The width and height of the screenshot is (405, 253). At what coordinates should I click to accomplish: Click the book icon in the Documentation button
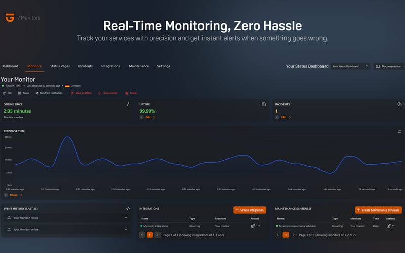[x=378, y=66]
